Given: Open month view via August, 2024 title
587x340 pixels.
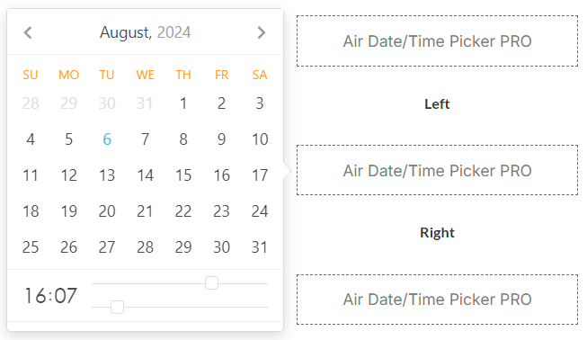Looking at the screenshot, I should (146, 32).
